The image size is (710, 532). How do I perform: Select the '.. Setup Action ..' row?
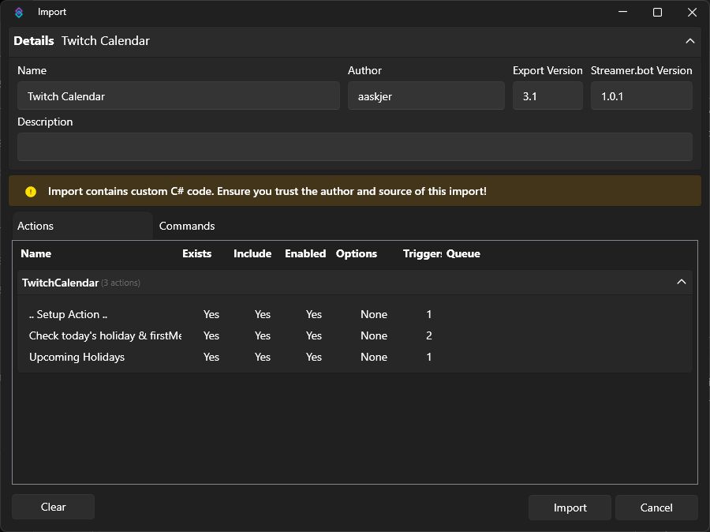pos(68,314)
